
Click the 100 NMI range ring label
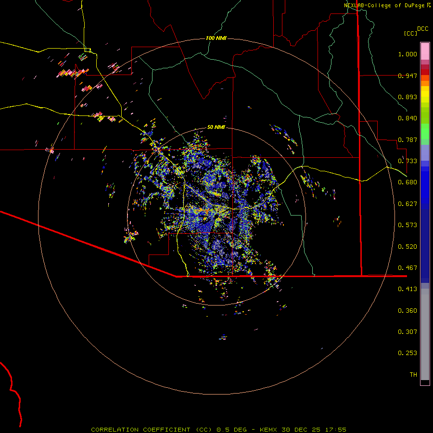pos(216,38)
